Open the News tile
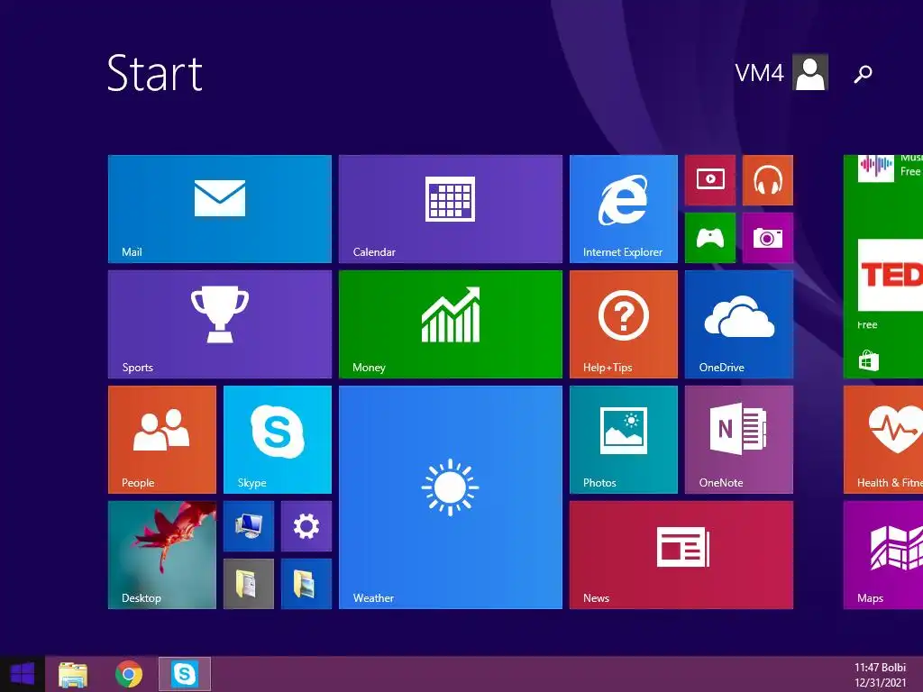Image resolution: width=923 pixels, height=692 pixels. point(681,555)
